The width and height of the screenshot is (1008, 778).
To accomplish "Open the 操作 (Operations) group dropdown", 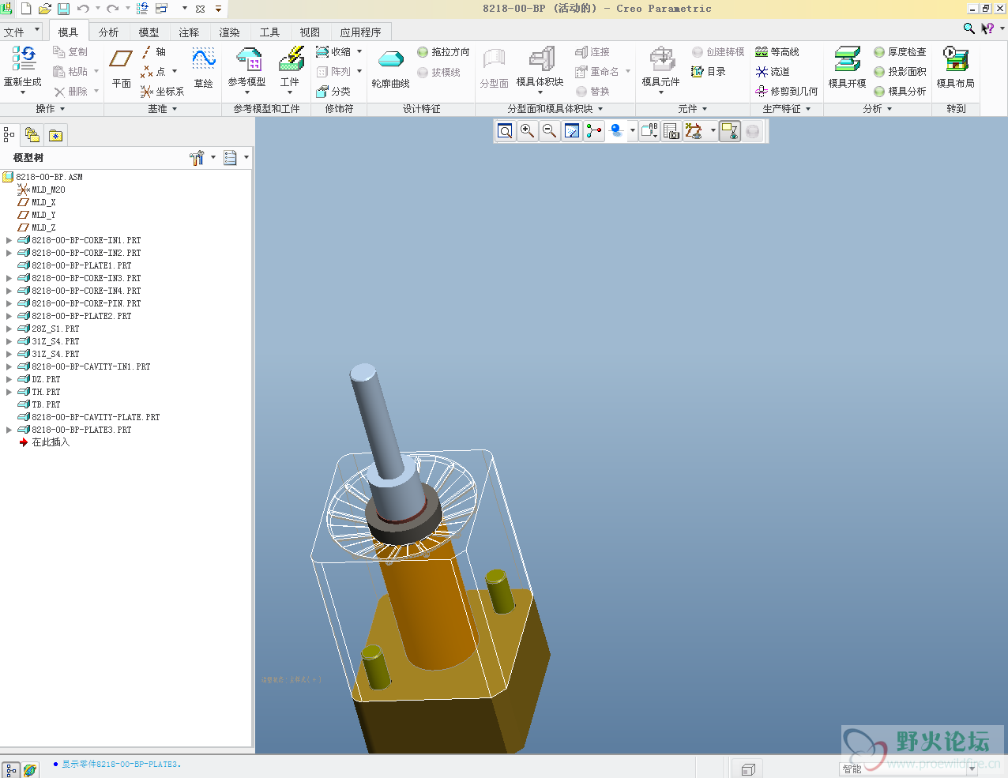I will (x=51, y=109).
